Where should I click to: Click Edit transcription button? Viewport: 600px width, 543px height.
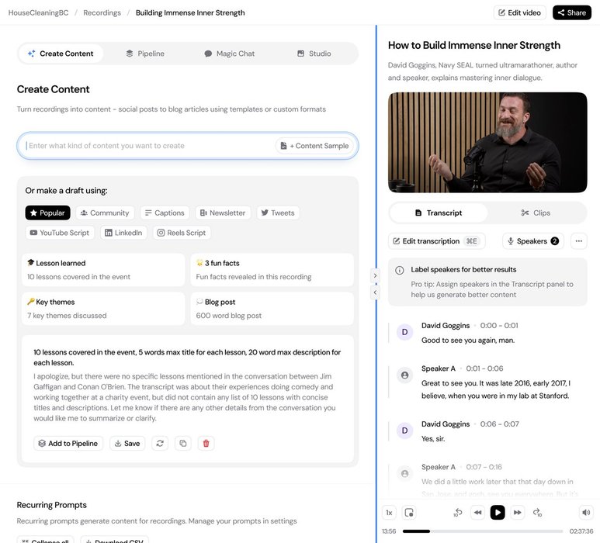click(x=436, y=241)
